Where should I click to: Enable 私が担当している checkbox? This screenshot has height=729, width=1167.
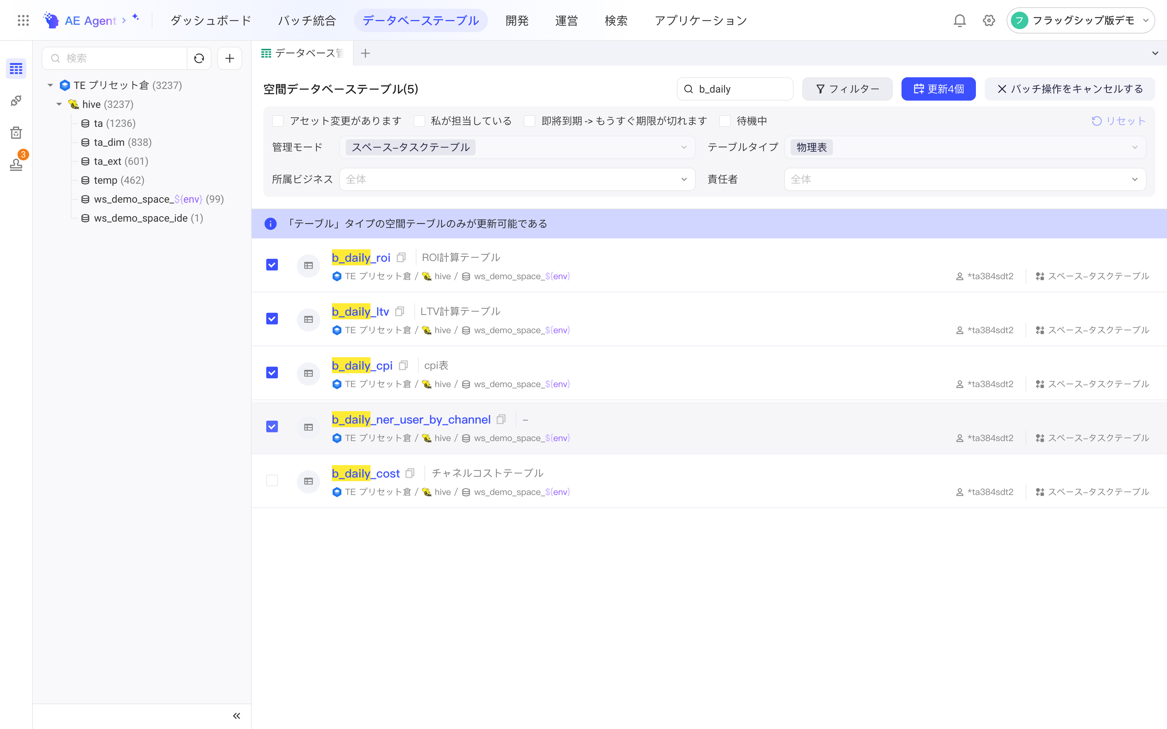coord(419,121)
